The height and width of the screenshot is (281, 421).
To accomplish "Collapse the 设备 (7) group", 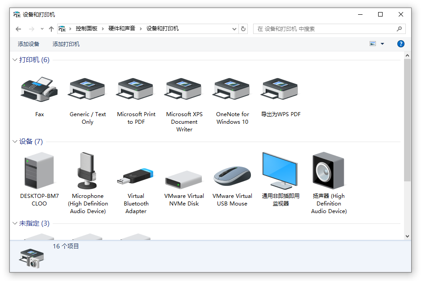I will [15, 141].
